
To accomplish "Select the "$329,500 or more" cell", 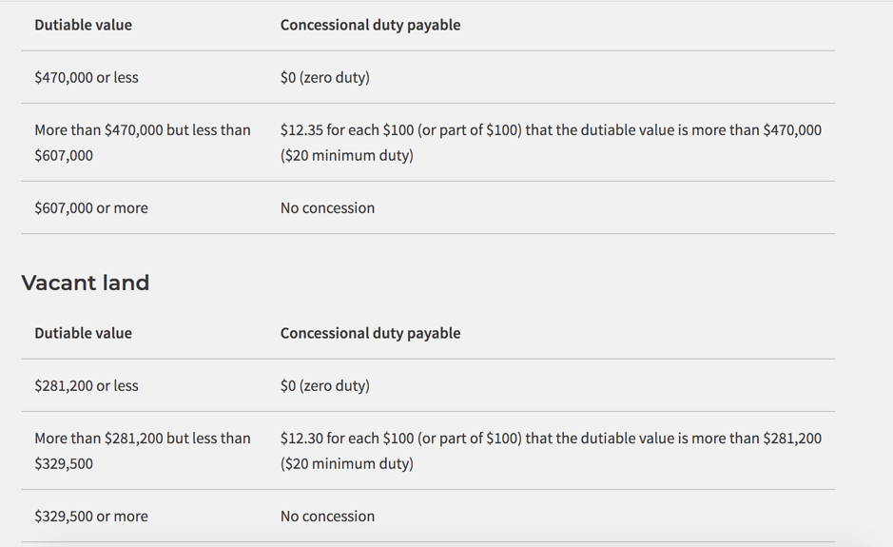I will (91, 516).
